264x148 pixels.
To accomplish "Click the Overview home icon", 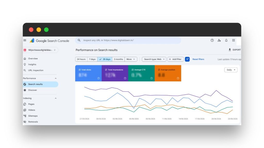I will [25, 59].
